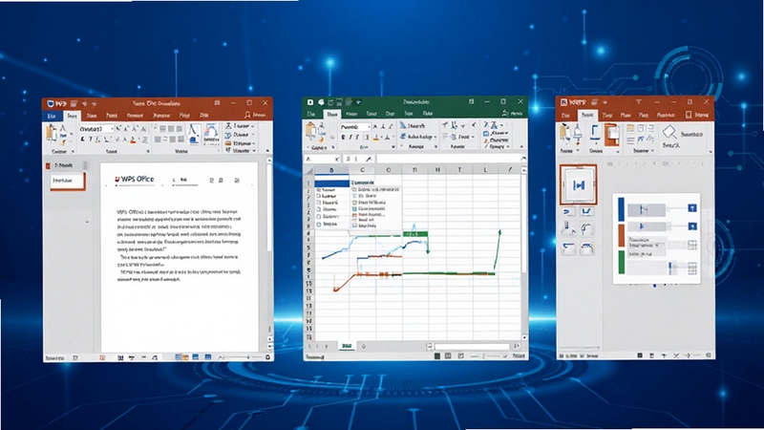
Task: Toggle Bold in the spreadsheet ribbon
Action: point(344,138)
